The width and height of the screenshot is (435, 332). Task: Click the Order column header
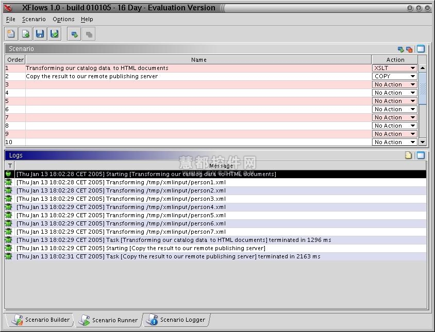coord(15,60)
